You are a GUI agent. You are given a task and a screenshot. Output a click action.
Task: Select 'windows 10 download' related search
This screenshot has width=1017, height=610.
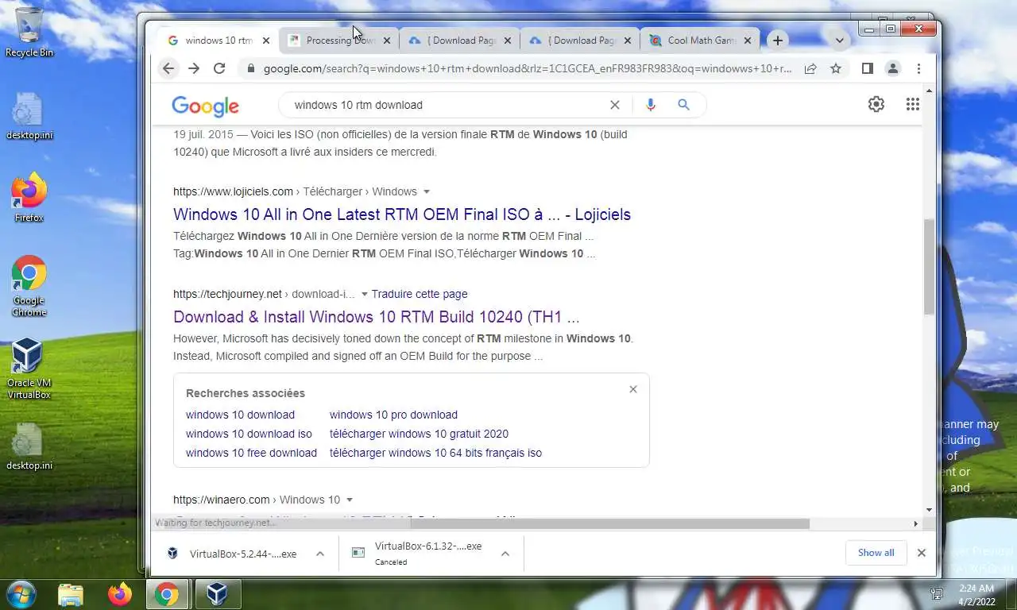pos(240,415)
